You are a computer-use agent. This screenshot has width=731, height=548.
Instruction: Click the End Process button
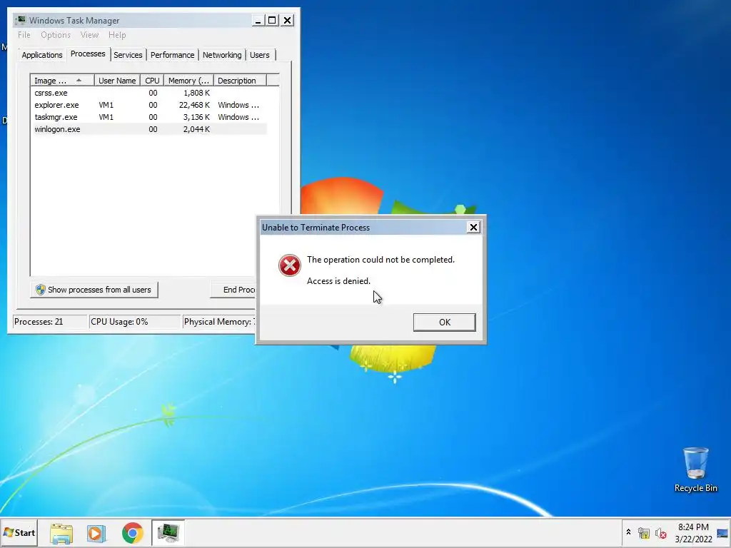tap(233, 290)
